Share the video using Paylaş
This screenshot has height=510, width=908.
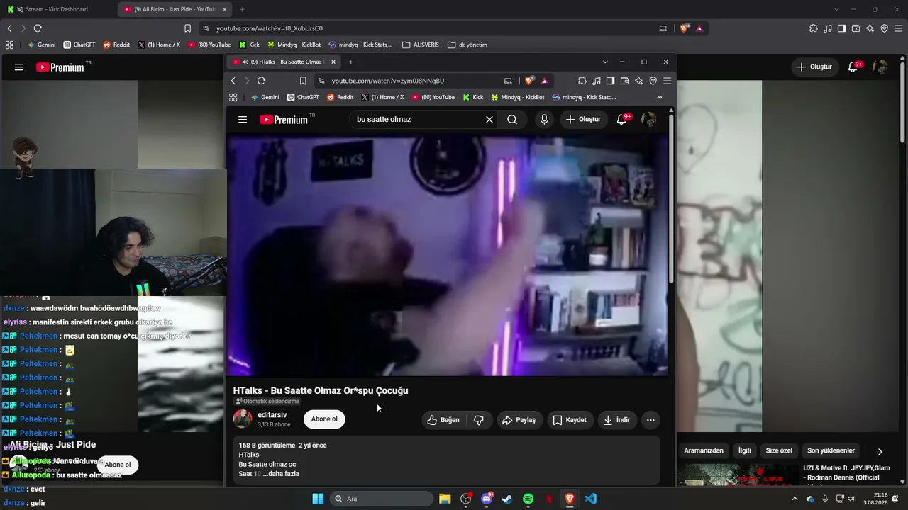[x=519, y=420]
